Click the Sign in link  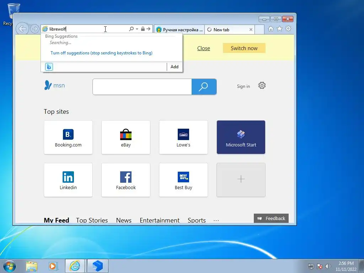pos(243,86)
